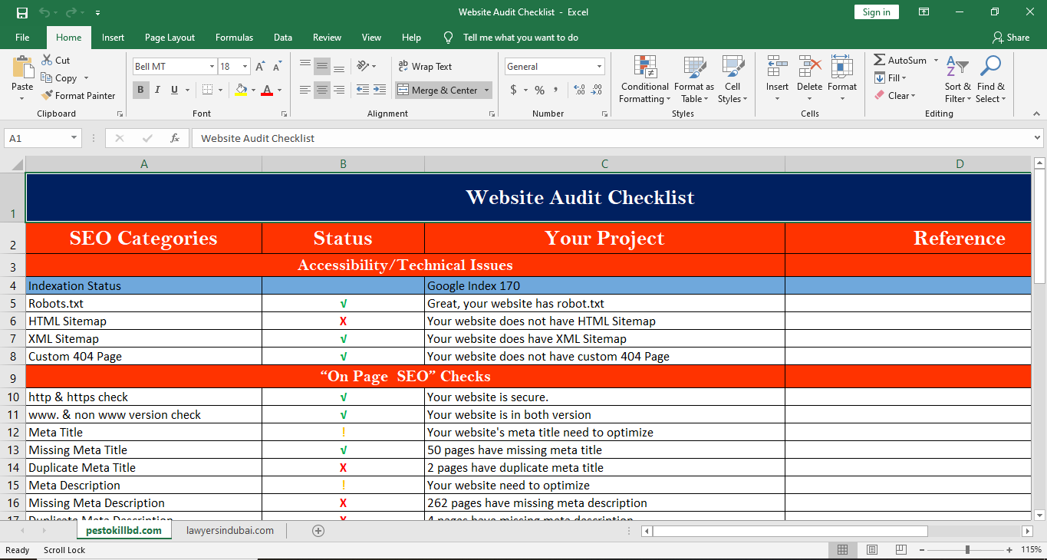Expand the General number format dropdown
The width and height of the screenshot is (1047, 560).
pos(599,67)
